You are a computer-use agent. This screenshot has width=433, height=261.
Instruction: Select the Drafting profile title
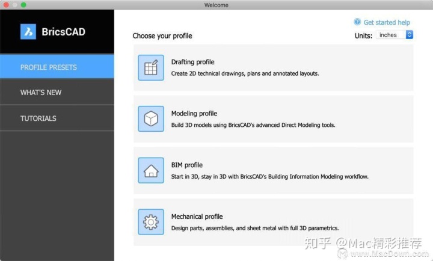click(193, 62)
